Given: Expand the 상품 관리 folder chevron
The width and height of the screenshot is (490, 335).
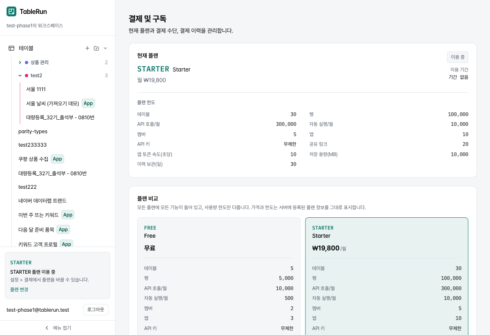Looking at the screenshot, I should click(x=20, y=63).
